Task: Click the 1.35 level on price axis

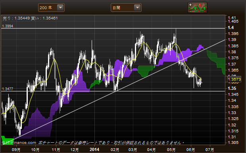Action: [232, 89]
